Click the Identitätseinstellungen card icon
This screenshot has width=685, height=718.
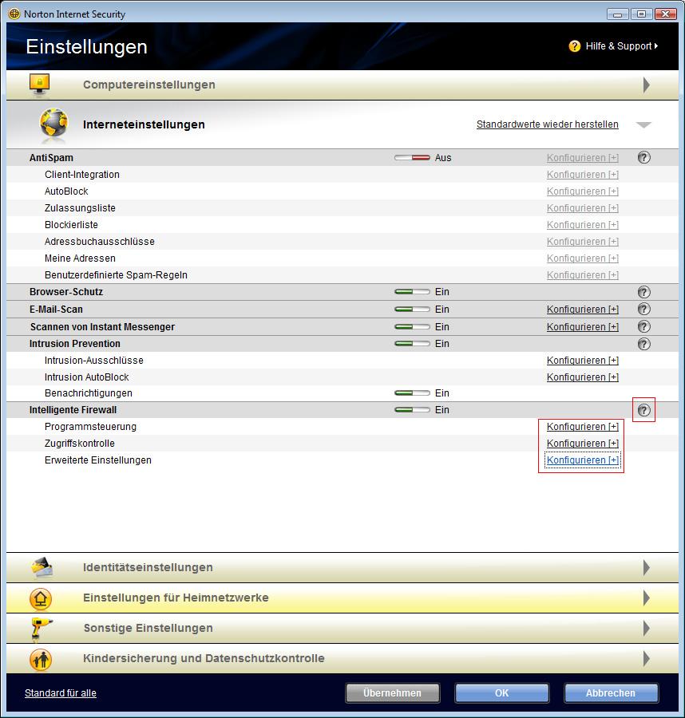click(42, 567)
